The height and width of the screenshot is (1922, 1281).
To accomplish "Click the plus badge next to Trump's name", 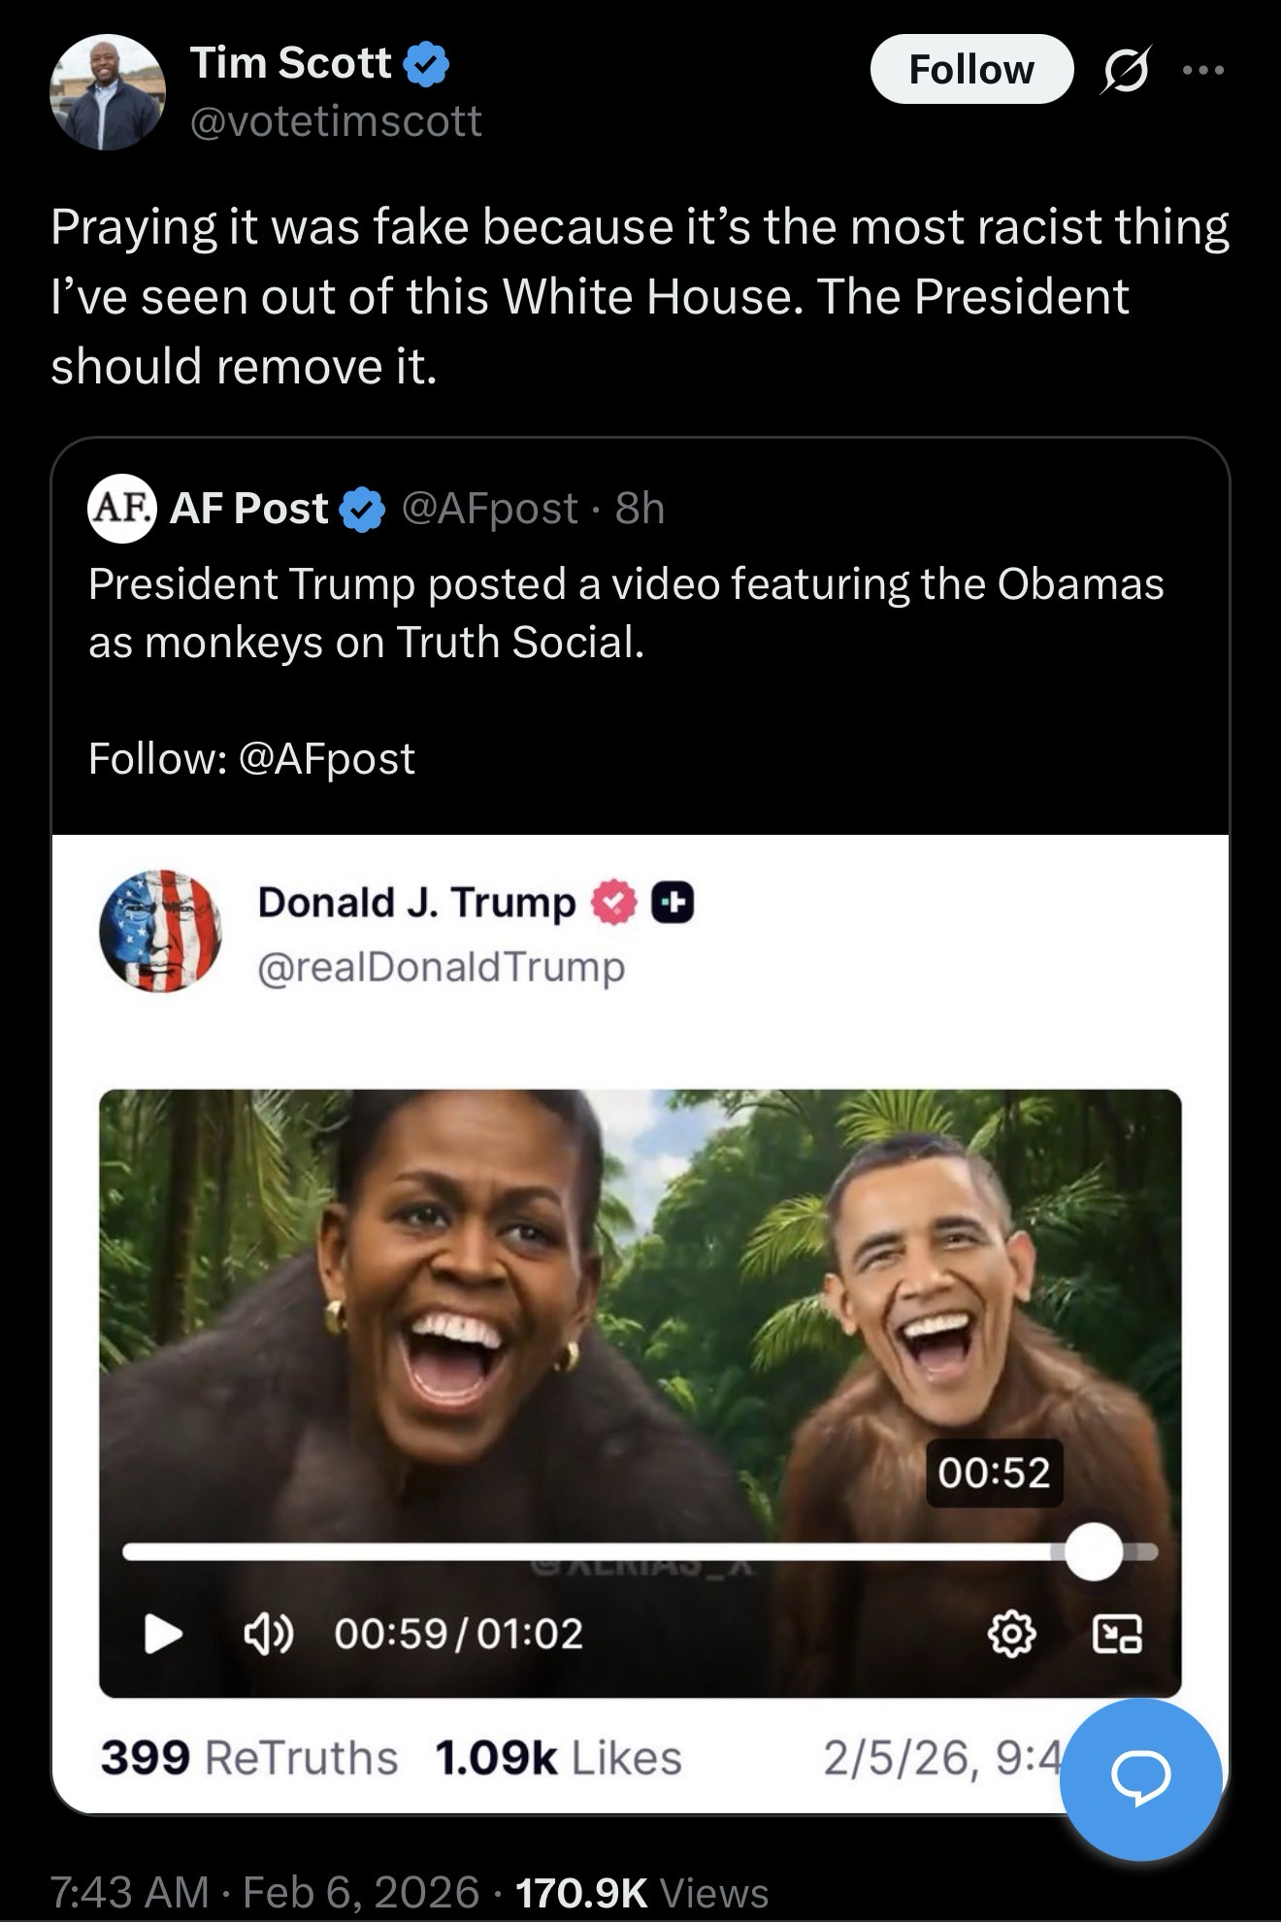I will point(673,904).
